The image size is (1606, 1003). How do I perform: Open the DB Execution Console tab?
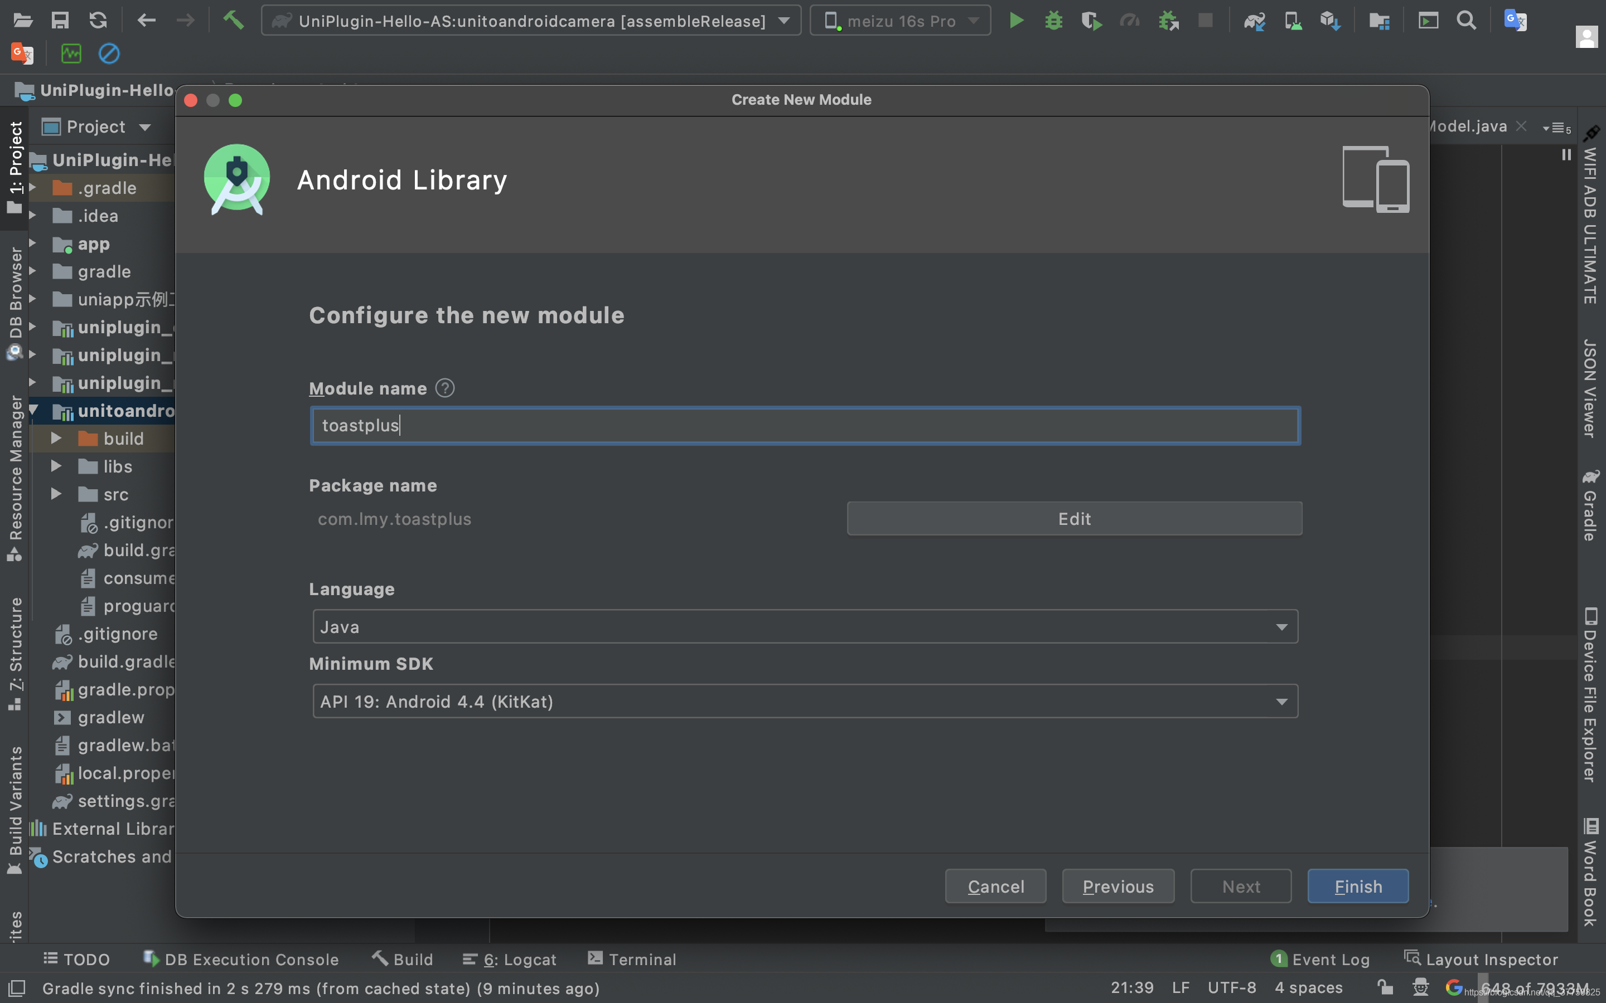pyautogui.click(x=240, y=959)
